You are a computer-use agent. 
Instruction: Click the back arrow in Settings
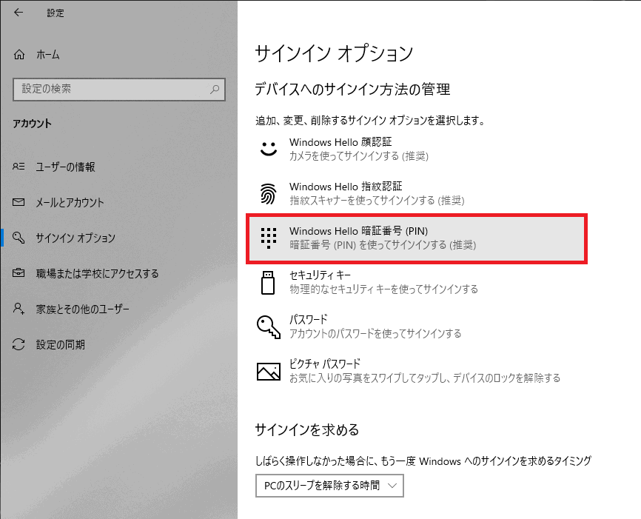[19, 13]
